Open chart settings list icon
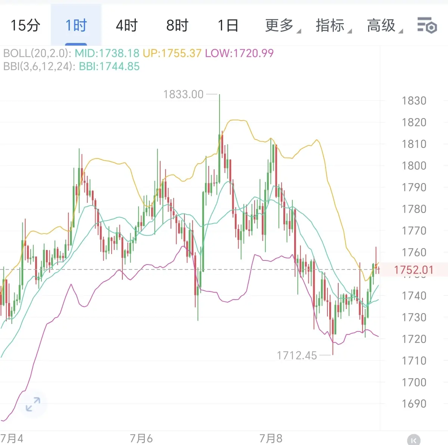 [x=427, y=25]
